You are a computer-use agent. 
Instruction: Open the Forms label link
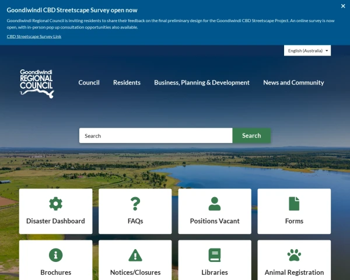(x=294, y=221)
